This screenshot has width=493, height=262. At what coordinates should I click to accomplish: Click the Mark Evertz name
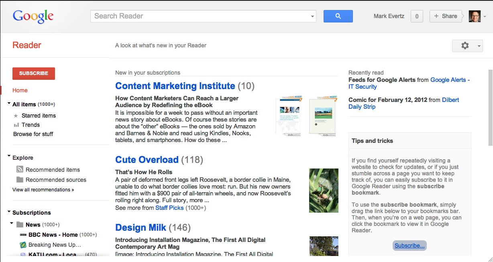coord(389,16)
